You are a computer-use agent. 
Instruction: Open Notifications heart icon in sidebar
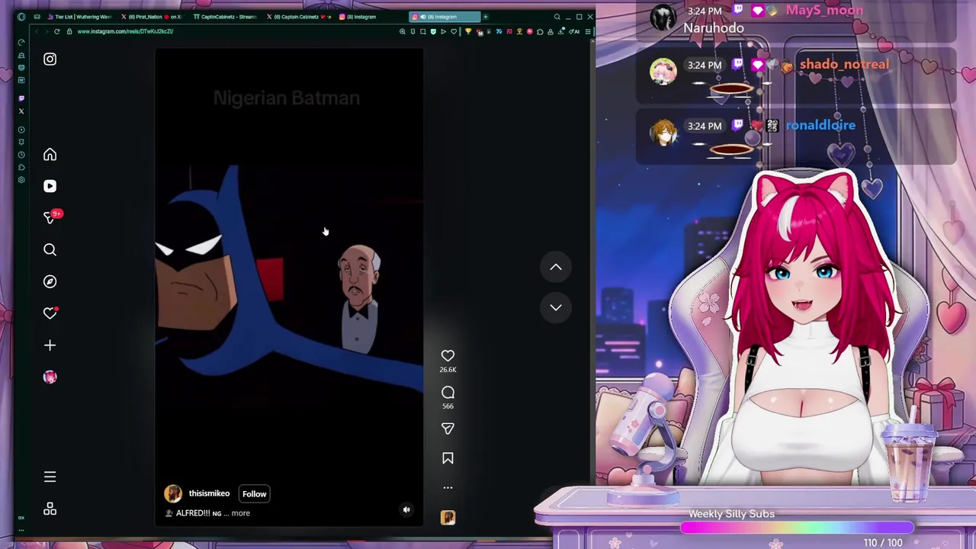[x=50, y=313]
